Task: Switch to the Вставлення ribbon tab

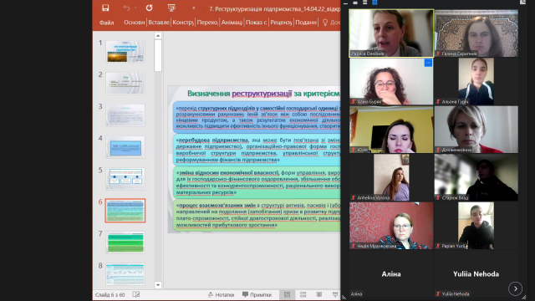Action: [159, 23]
